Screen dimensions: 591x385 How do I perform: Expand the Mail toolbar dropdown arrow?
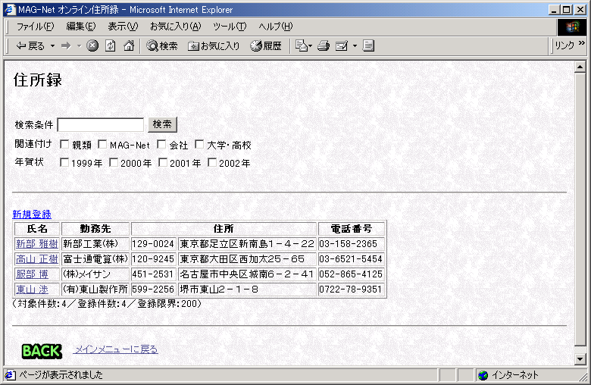[355, 46]
